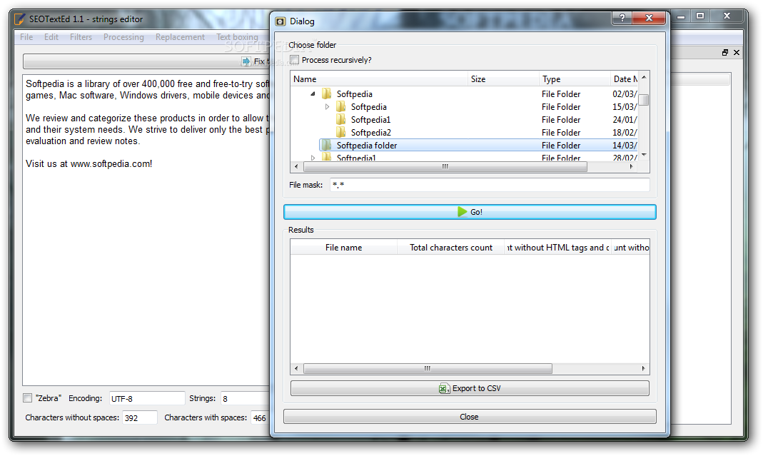Enable Process recursively checkbox
The width and height of the screenshot is (763, 456).
click(x=294, y=59)
